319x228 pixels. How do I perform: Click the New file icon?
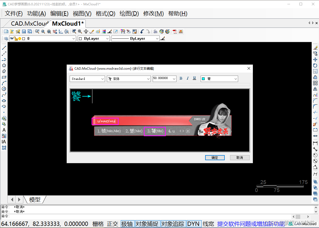pyautogui.click(x=6, y=32)
